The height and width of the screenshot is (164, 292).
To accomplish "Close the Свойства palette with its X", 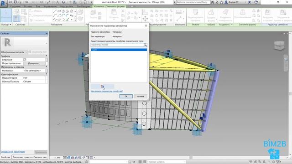I will pyautogui.click(x=47, y=33).
